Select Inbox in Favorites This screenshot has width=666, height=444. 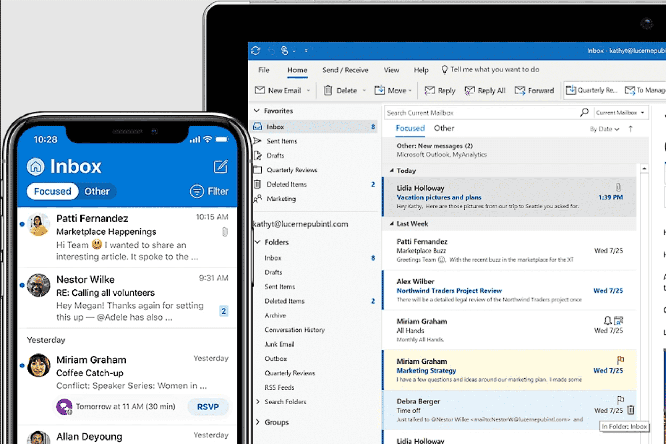(315, 127)
